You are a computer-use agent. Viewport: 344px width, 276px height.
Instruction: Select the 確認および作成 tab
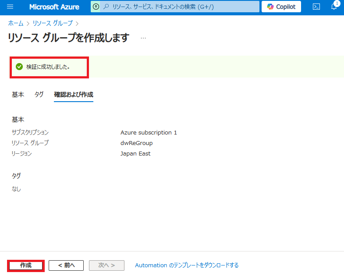74,95
